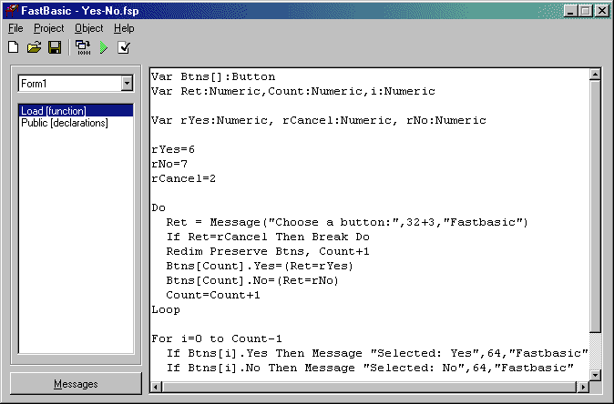Open the Help menu
614x404 pixels.
point(124,28)
